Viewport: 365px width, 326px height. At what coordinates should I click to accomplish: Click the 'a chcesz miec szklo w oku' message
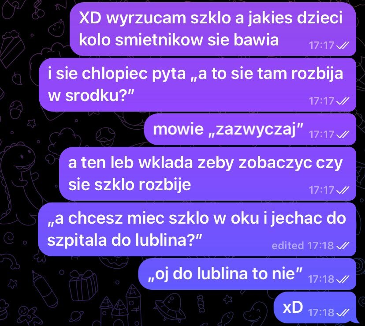click(197, 229)
